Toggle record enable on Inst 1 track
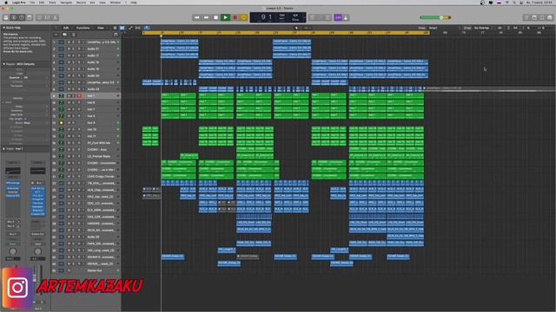 79,96
